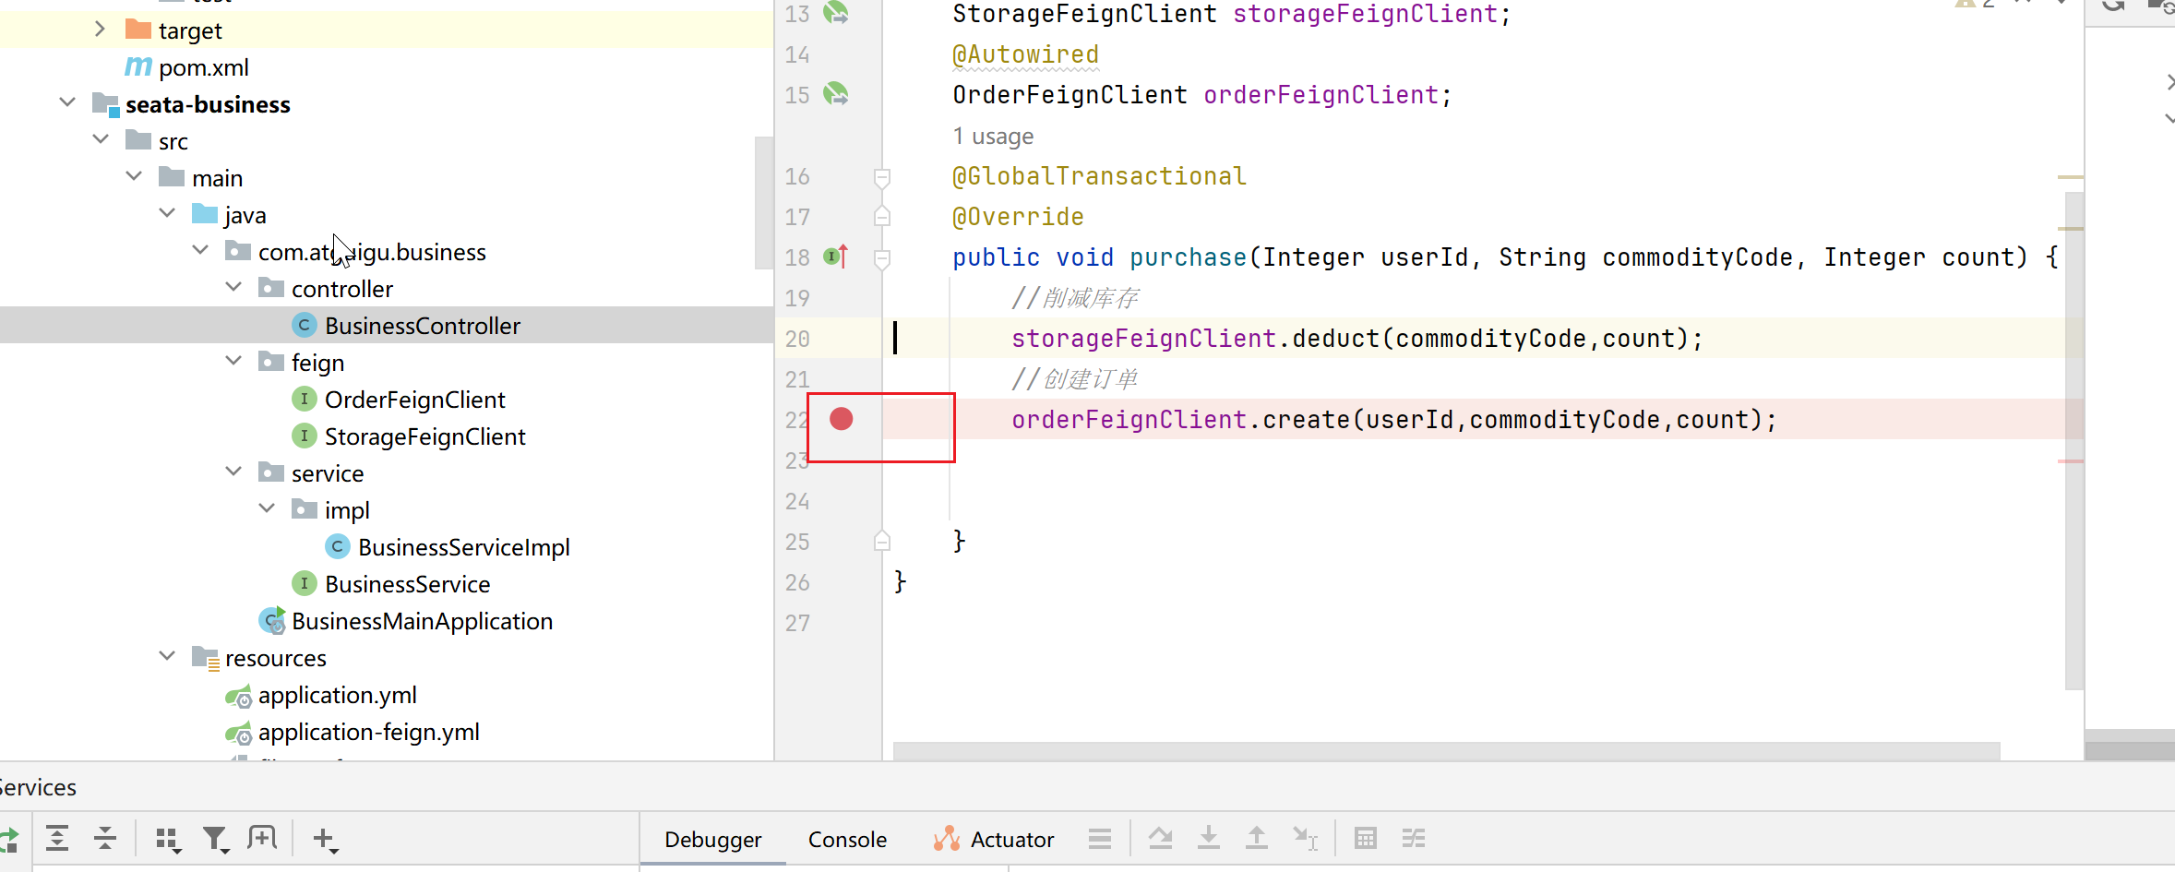Viewport: 2175px width, 872px height.
Task: Click the Evaluate Expression calculator icon
Action: (x=1365, y=838)
